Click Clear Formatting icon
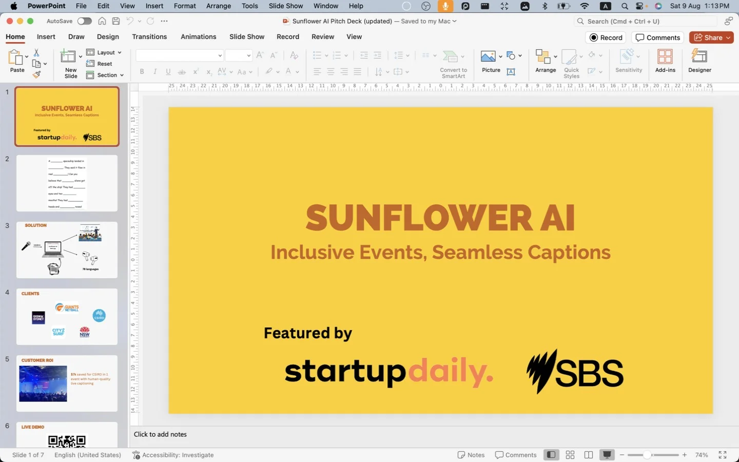The width and height of the screenshot is (739, 462). (294, 55)
